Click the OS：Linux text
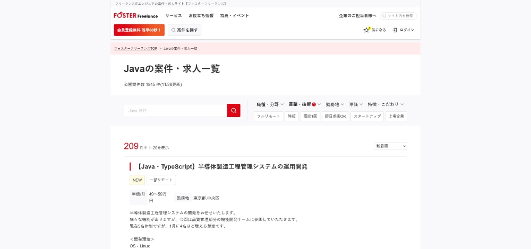Screen dimensions: 531x249 (x=140, y=246)
